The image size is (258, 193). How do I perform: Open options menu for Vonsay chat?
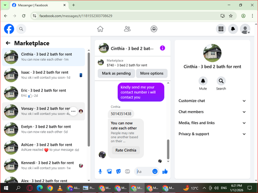[73, 111]
